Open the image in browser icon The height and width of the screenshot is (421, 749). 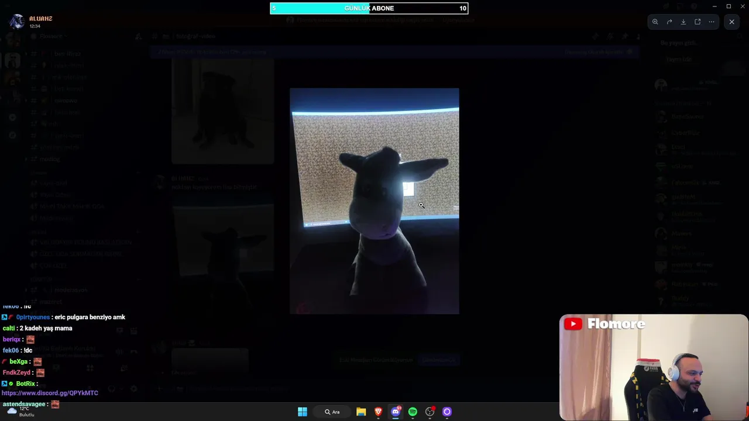[x=698, y=22]
